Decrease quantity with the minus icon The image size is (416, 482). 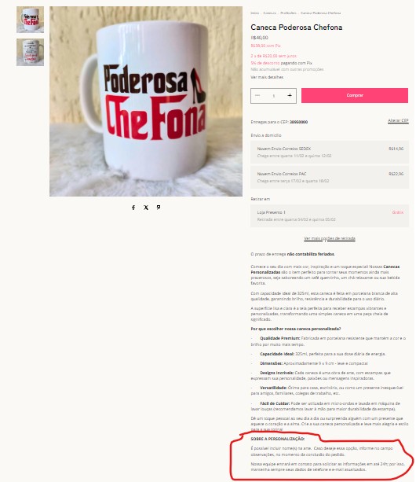point(257,96)
